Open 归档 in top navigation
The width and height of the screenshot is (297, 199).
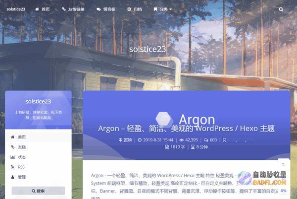(x=138, y=9)
